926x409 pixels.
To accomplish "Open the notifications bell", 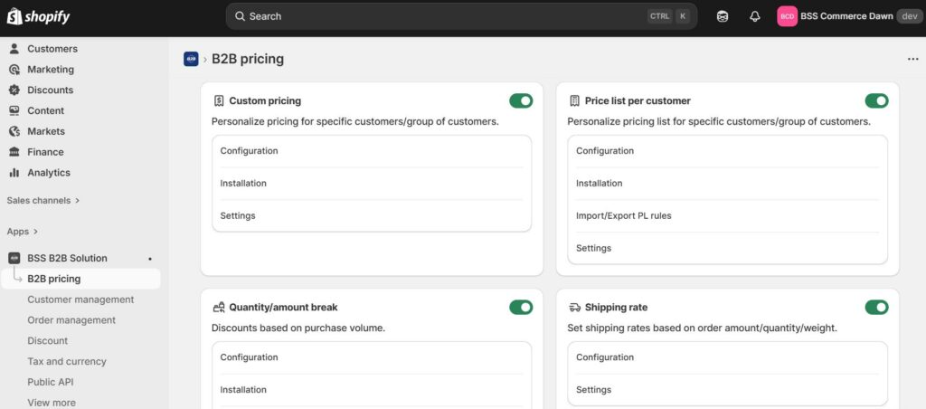I will [755, 16].
